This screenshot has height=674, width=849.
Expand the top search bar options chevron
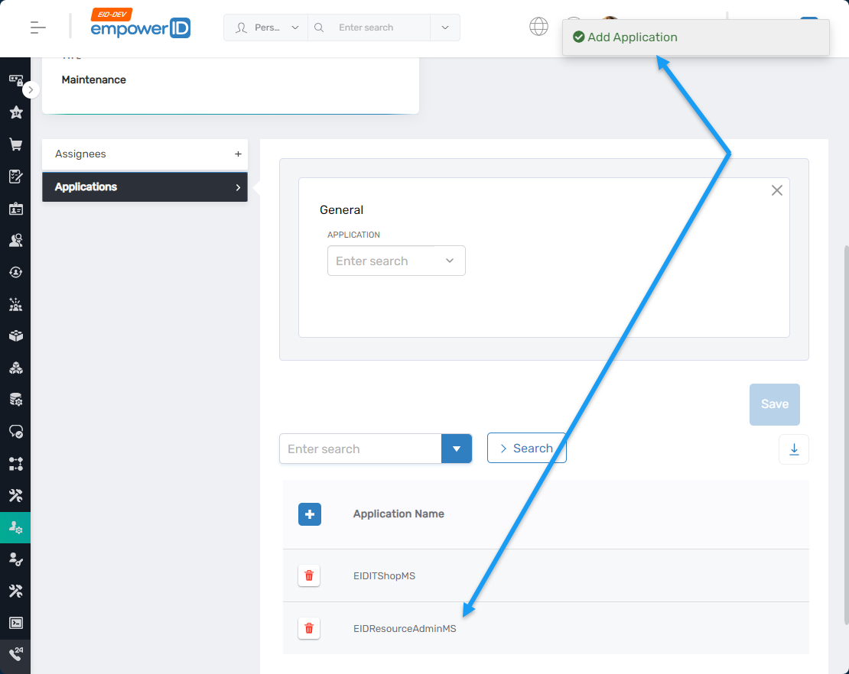[x=445, y=28]
